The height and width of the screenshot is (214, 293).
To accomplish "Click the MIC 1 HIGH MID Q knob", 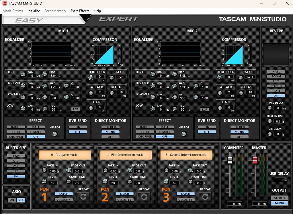I will click(67, 86).
